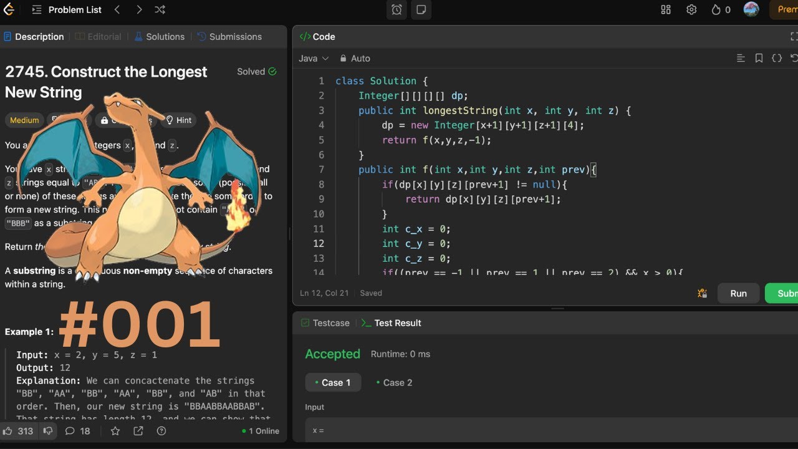Viewport: 798px width, 449px height.
Task: Click the curly braces icon in editor toolbar
Action: point(777,58)
